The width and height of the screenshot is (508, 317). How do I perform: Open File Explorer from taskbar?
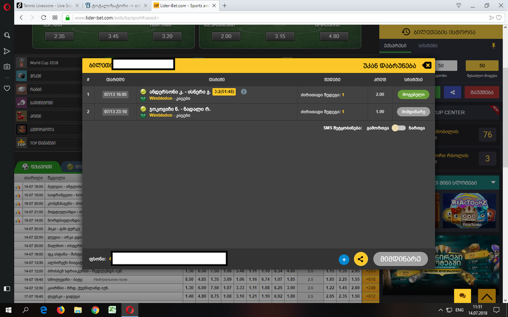(78, 310)
